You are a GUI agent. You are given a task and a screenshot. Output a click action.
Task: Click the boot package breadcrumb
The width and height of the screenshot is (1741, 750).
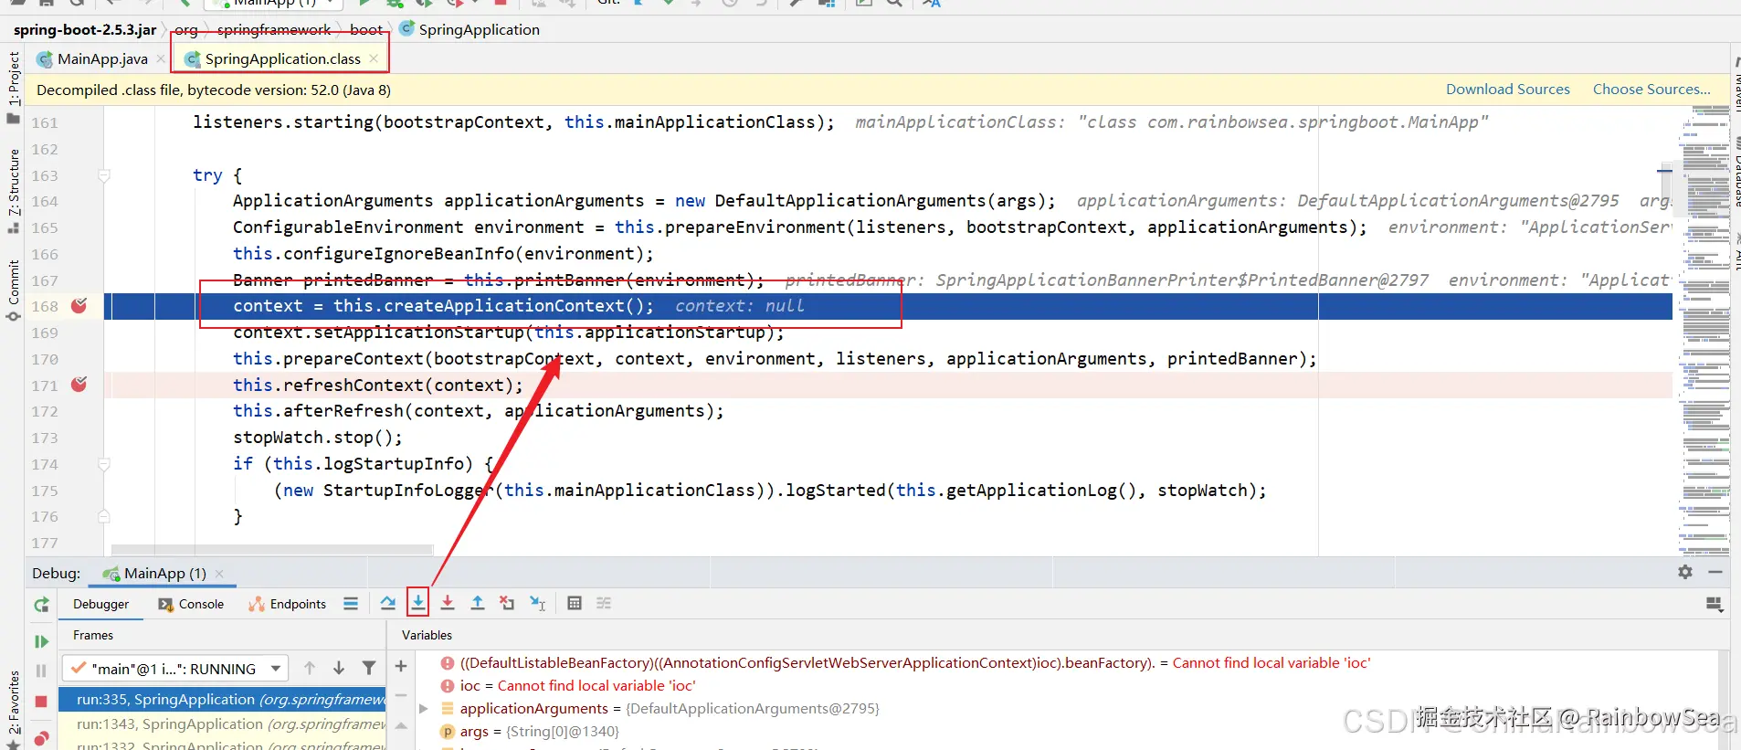click(366, 29)
